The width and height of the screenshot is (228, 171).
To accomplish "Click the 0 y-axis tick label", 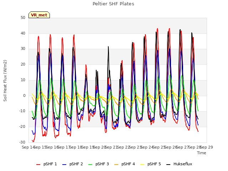I will pos(24,95).
